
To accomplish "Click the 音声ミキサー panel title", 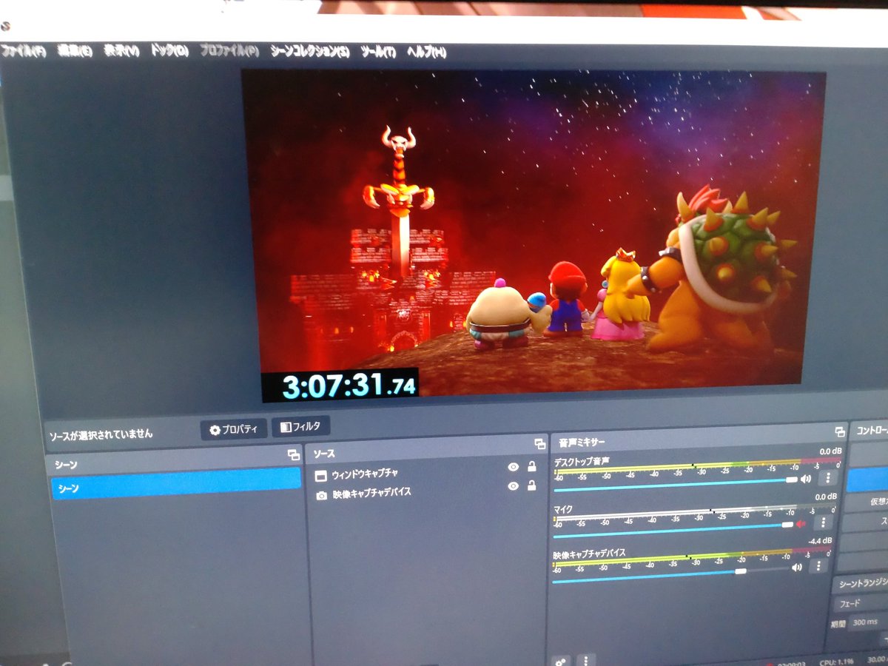I will 582,442.
